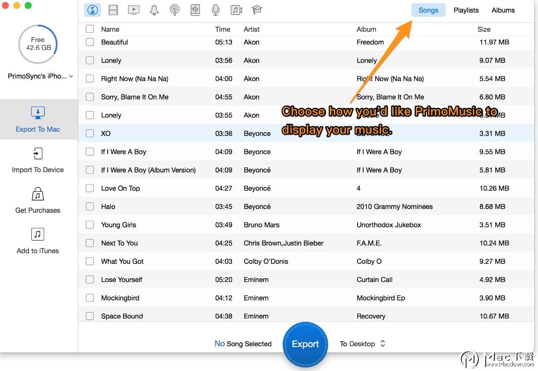Sort by the Album column header
The height and width of the screenshot is (371, 538).
tap(366, 29)
